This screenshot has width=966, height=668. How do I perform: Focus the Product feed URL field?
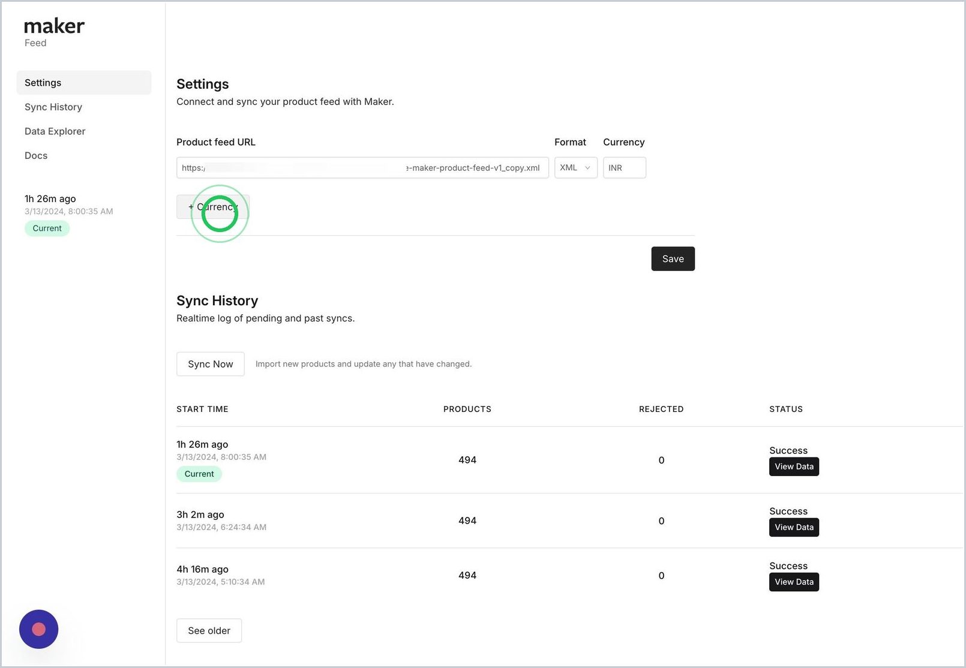[x=362, y=168]
